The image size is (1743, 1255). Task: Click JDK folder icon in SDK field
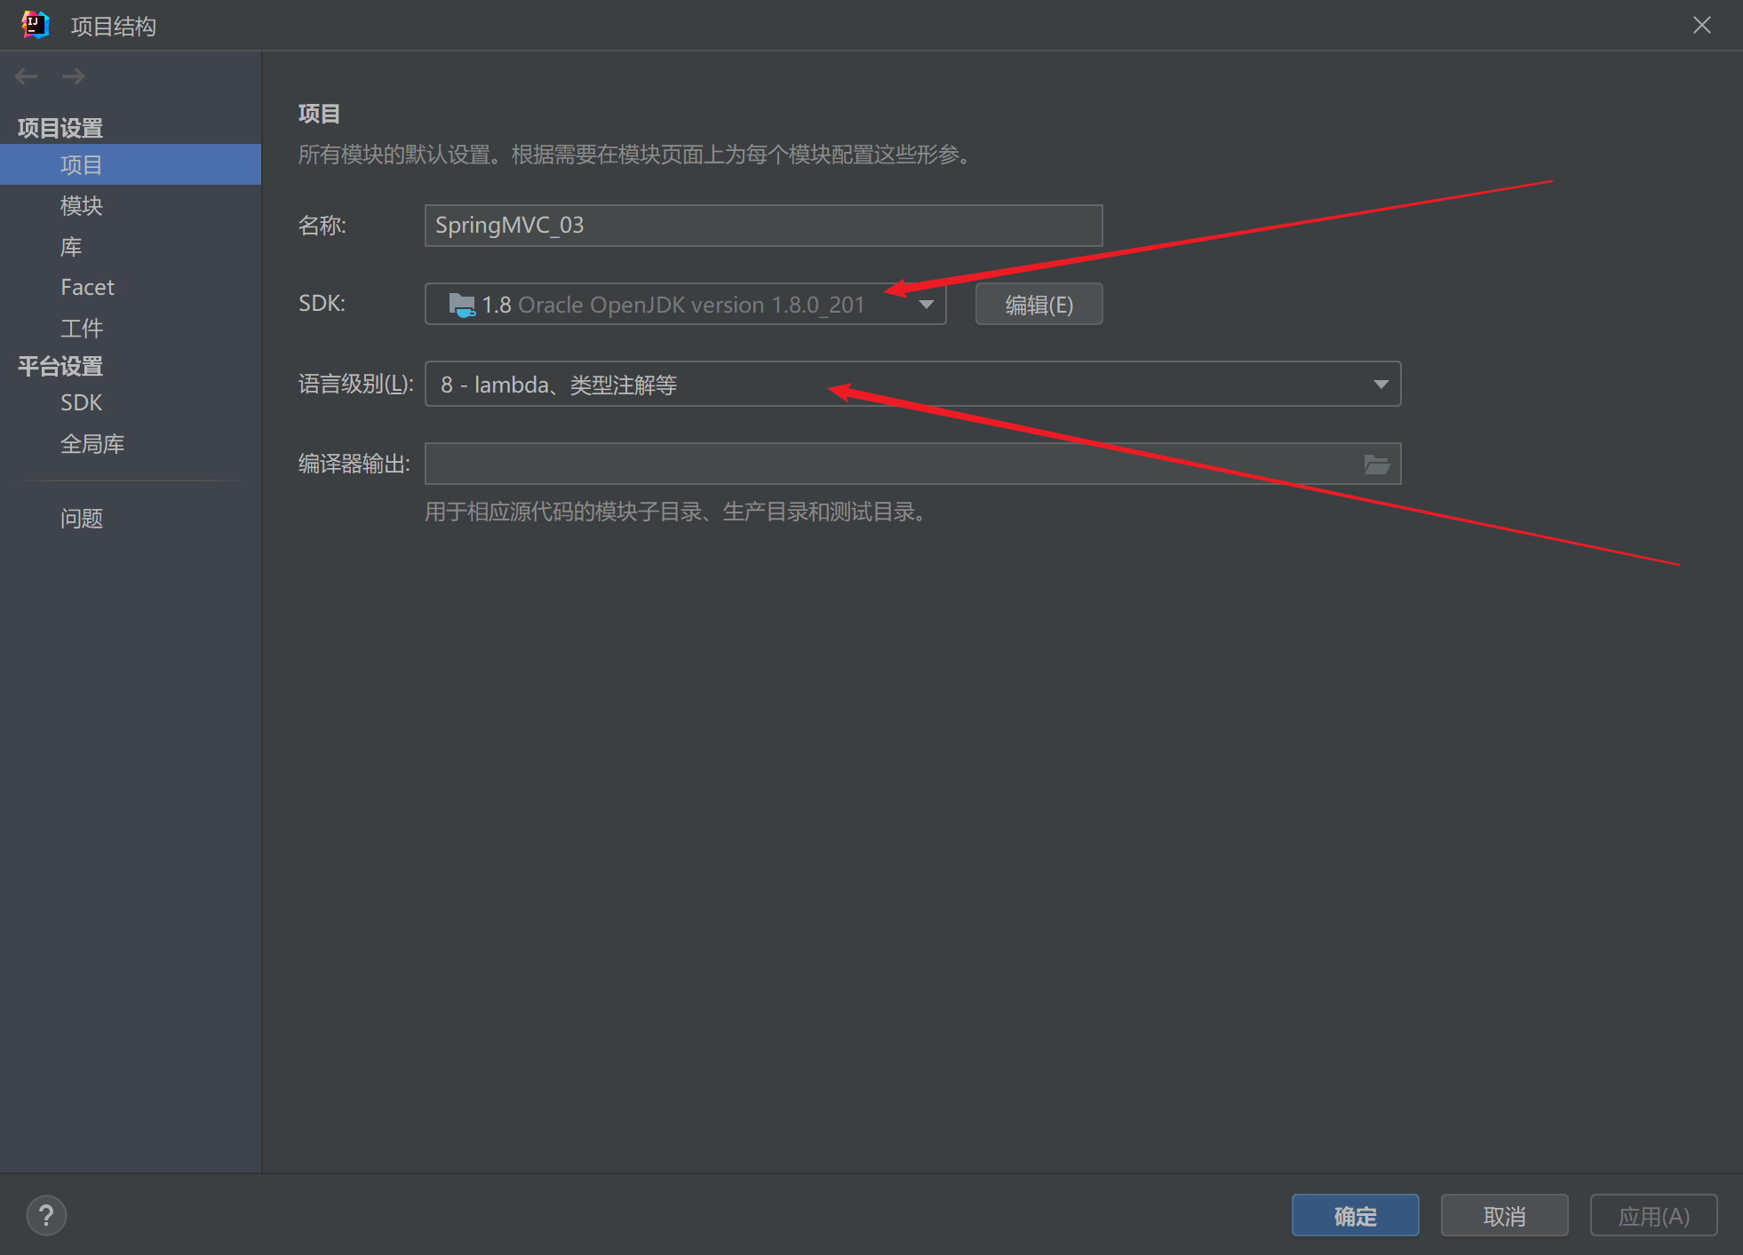[x=461, y=305]
